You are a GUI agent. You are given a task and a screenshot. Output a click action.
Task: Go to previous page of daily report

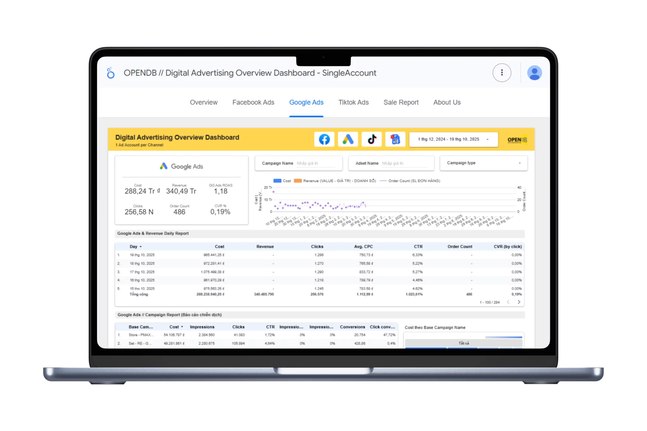click(508, 302)
